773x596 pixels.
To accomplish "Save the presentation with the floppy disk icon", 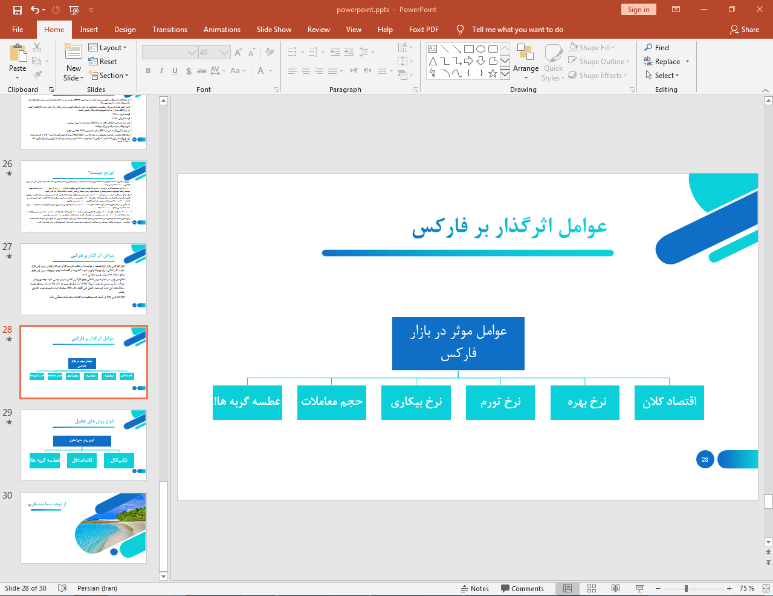I will click(x=17, y=10).
